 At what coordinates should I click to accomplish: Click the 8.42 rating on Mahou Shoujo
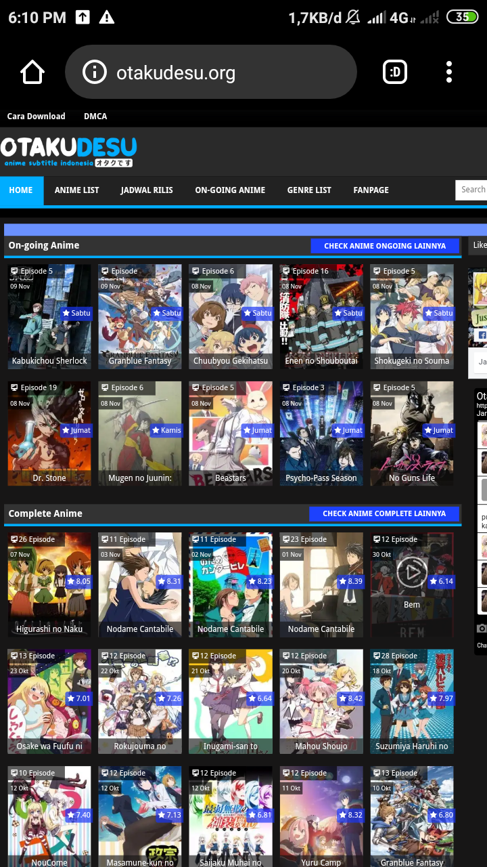350,698
